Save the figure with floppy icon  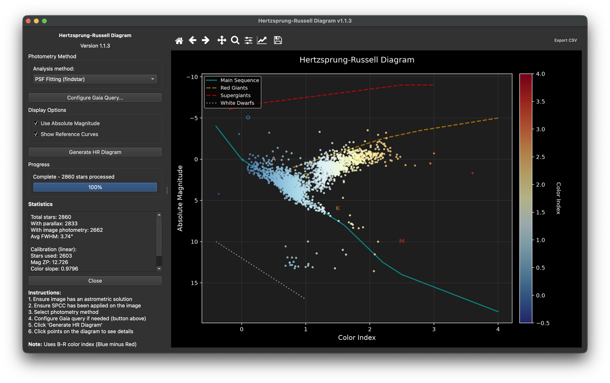(x=278, y=40)
